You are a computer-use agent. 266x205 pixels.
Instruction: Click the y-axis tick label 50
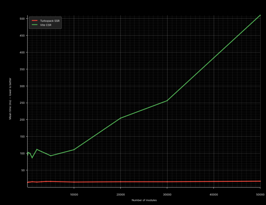pyautogui.click(x=23, y=170)
